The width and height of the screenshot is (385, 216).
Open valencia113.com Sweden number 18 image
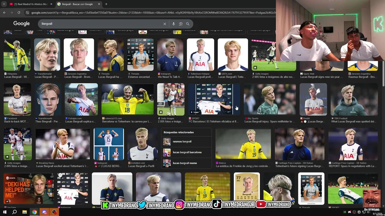click(127, 99)
